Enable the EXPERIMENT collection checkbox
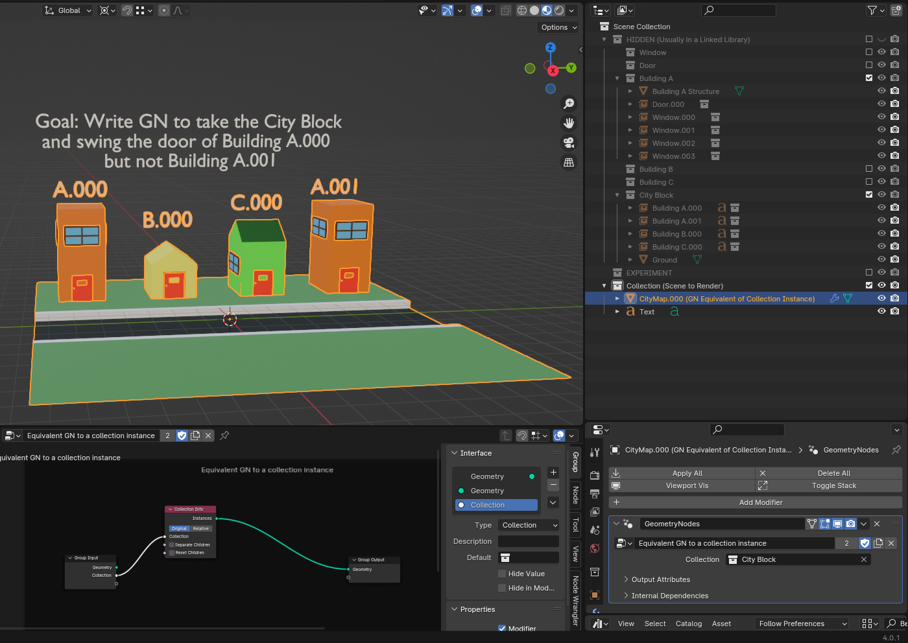The width and height of the screenshot is (908, 643). coord(869,273)
